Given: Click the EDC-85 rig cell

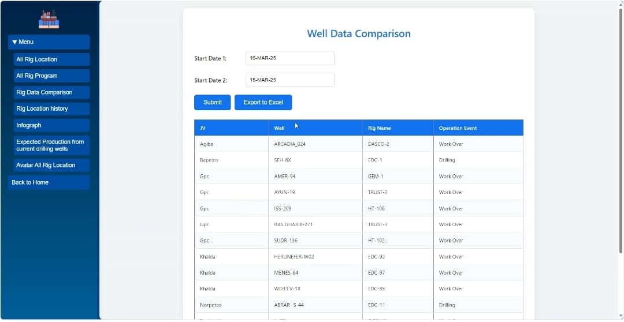Looking at the screenshot, I should 398,289.
